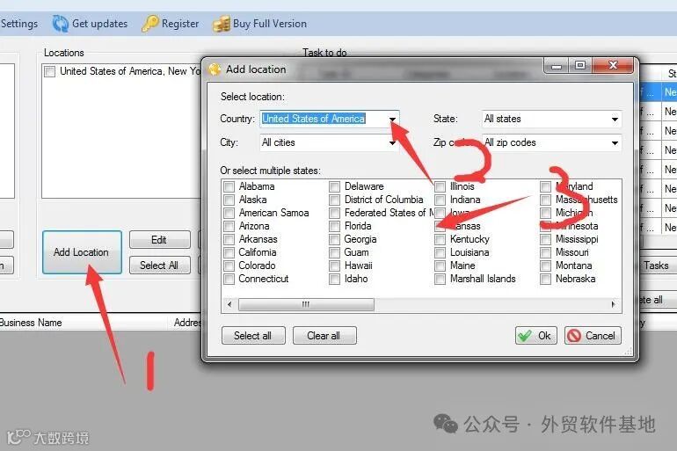Check the Marshall Islands checkbox
This screenshot has width=677, height=451.
(x=440, y=279)
